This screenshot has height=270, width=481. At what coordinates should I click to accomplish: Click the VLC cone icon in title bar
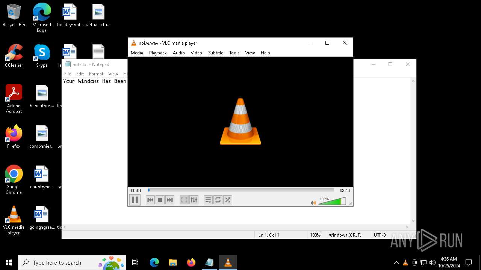coord(133,43)
